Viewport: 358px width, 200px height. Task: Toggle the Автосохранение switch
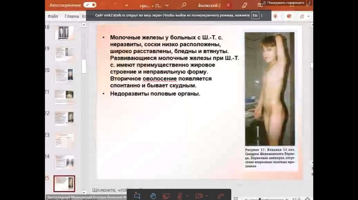coord(90,5)
